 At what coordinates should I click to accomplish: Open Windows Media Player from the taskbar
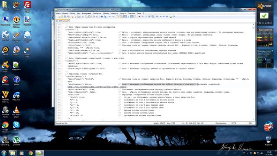[22, 153]
